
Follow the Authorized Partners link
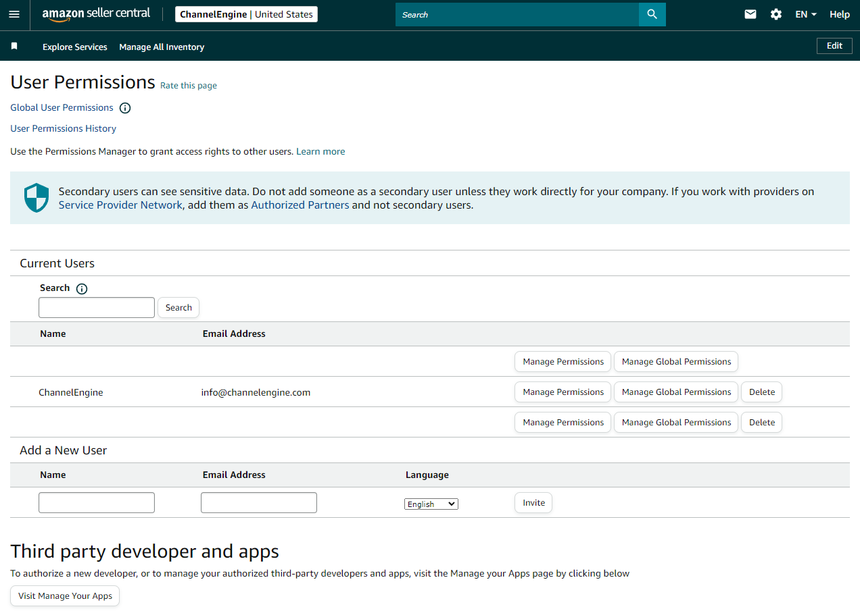click(300, 205)
